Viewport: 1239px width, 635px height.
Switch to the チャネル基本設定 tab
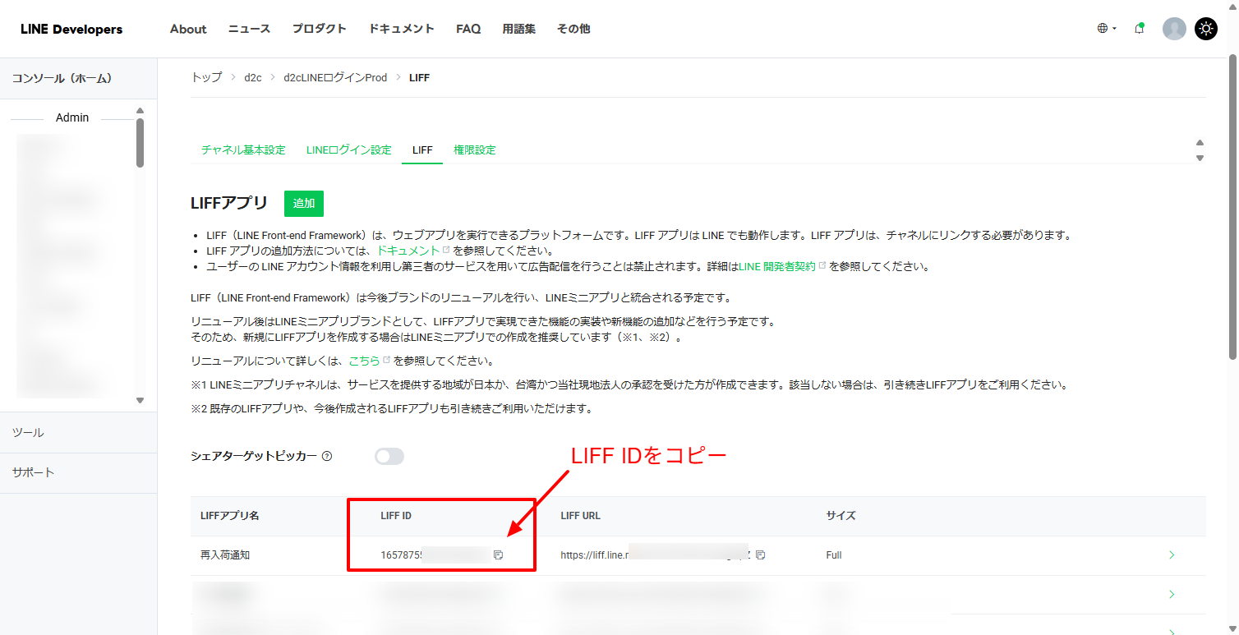tap(243, 150)
